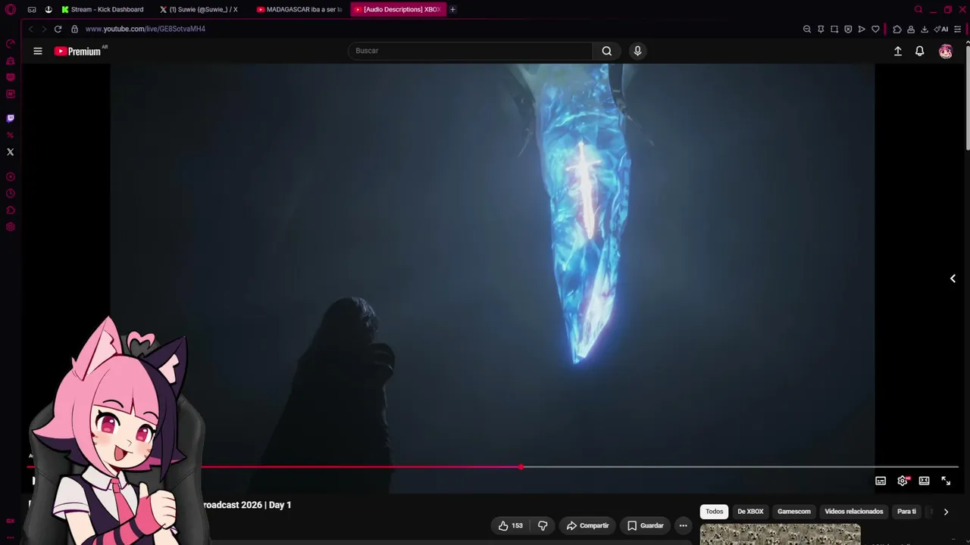Share the video with Compartir
The image size is (970, 545).
pyautogui.click(x=587, y=525)
